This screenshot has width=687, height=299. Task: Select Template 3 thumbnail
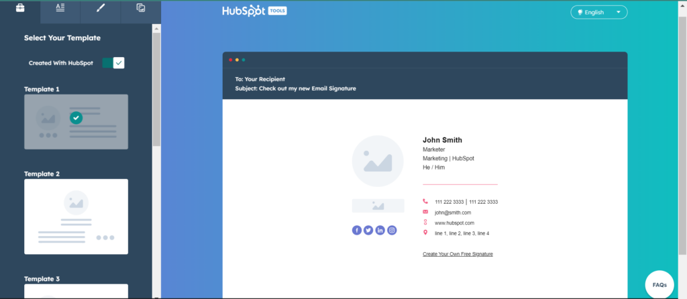[76, 291]
